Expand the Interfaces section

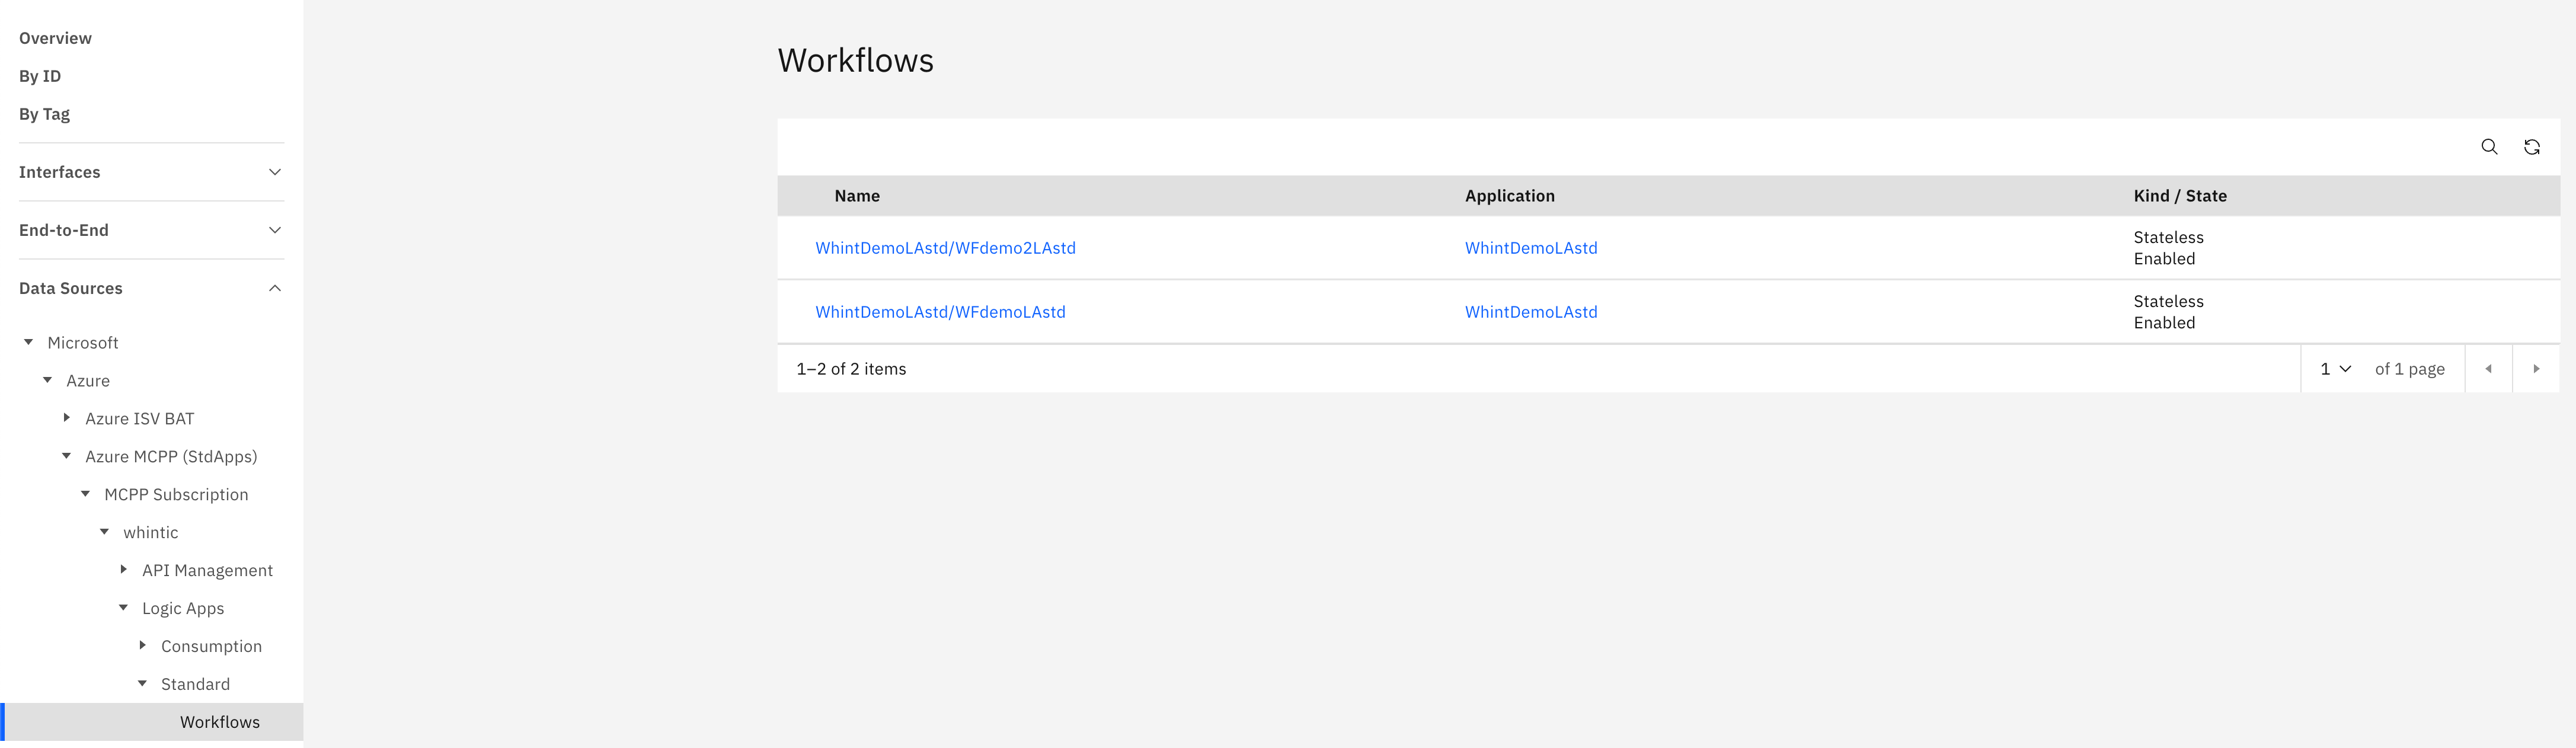pos(151,172)
